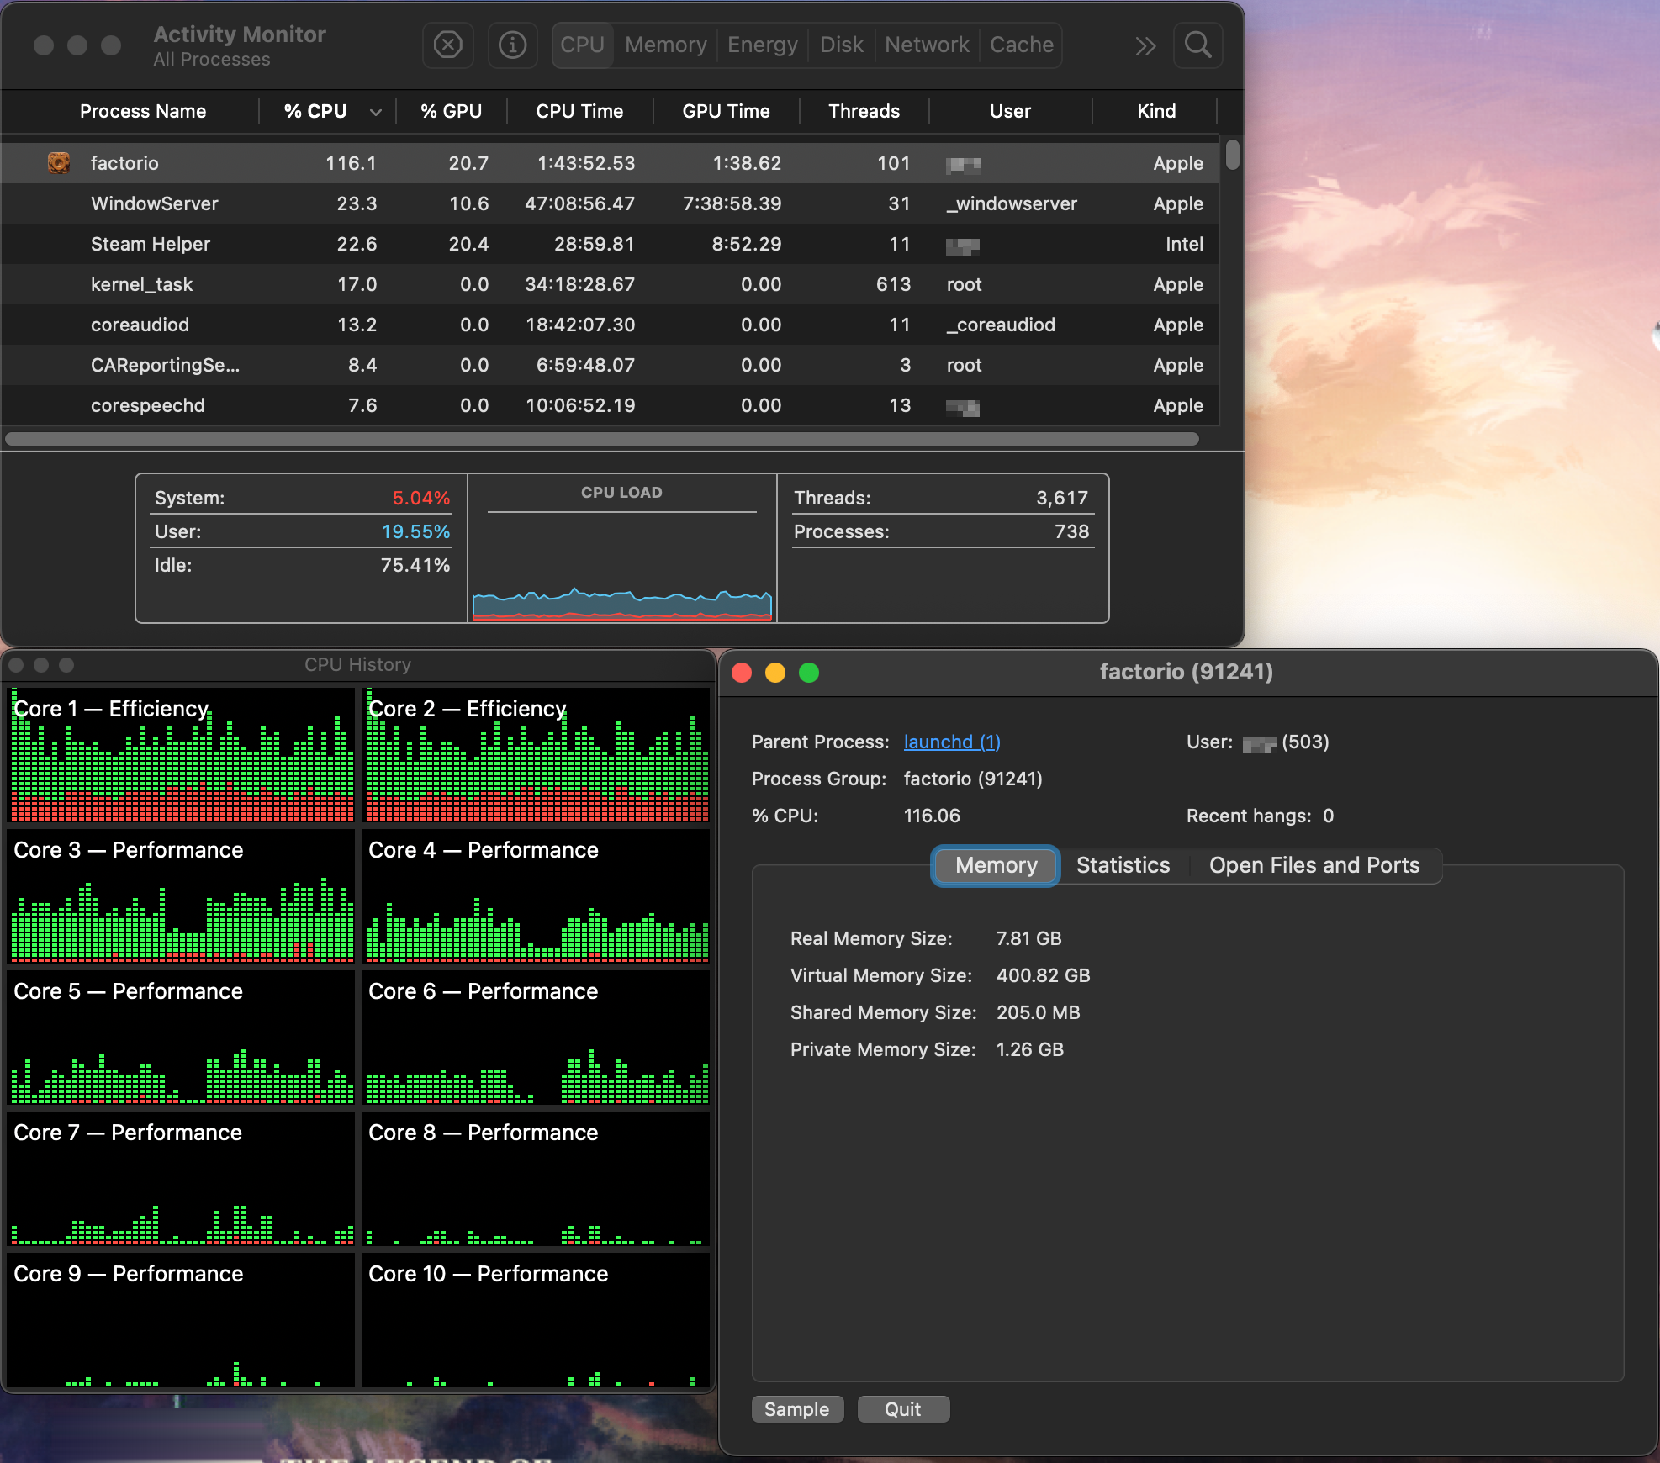Screen dimensions: 1660x1463
Task: Click the Core 2 — Efficiency graph
Action: [537, 754]
